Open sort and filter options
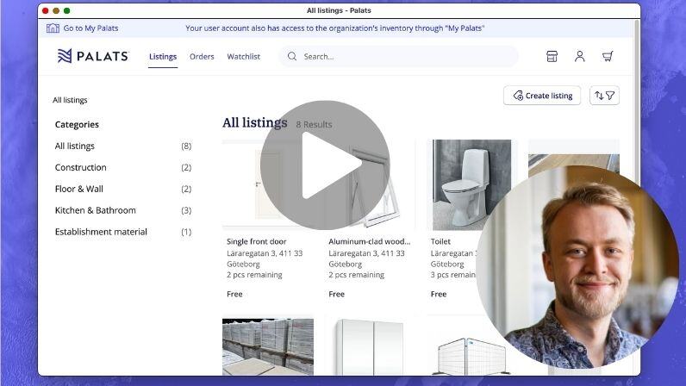 tap(605, 96)
